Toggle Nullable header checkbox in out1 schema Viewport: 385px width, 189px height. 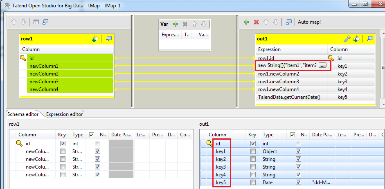click(x=293, y=135)
